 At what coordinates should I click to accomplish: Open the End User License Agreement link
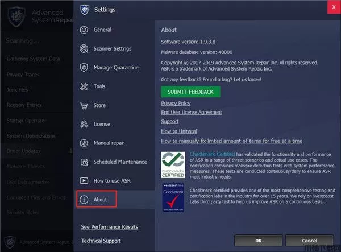pyautogui.click(x=192, y=113)
